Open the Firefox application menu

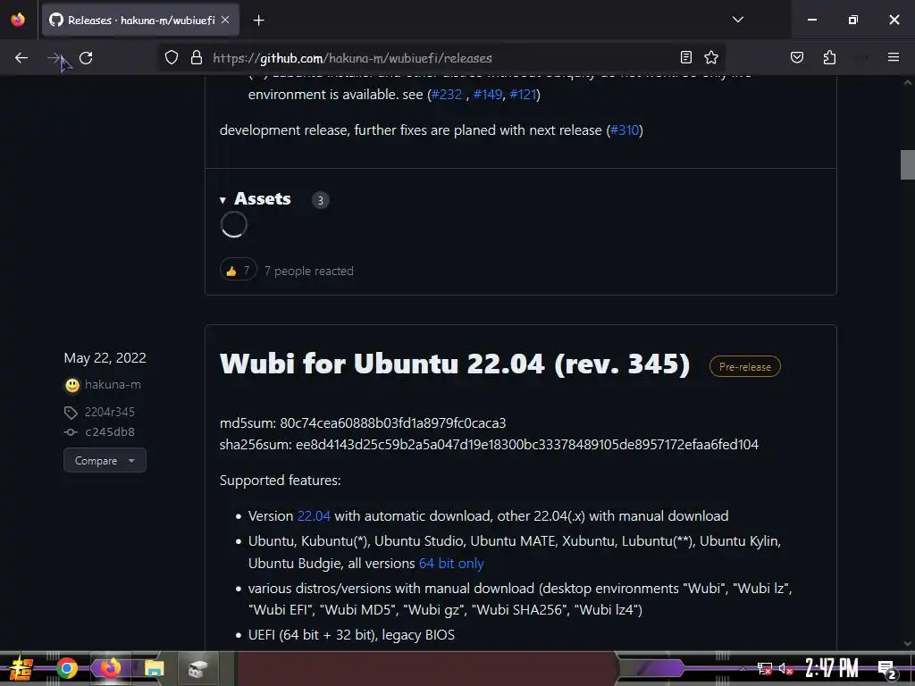pyautogui.click(x=893, y=57)
